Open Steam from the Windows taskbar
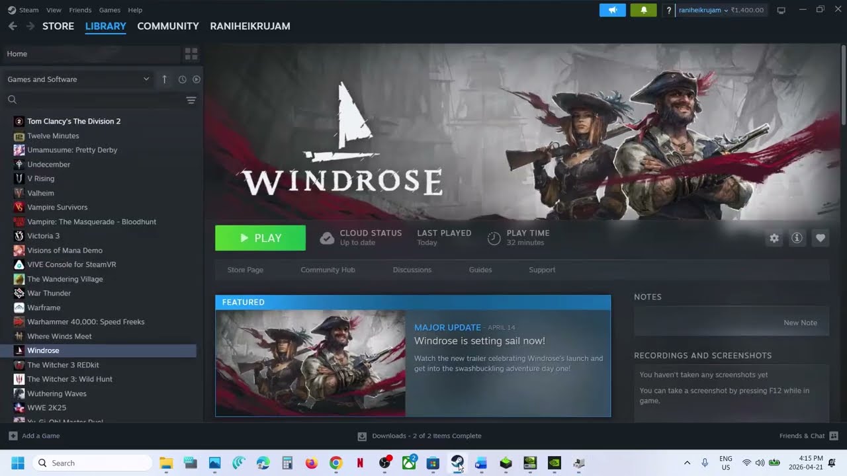This screenshot has width=847, height=476. coord(457,463)
